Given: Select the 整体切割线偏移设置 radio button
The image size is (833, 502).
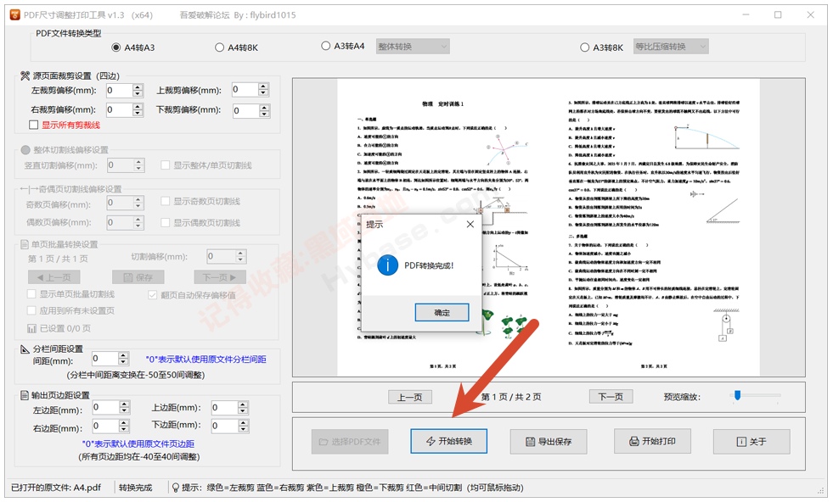Looking at the screenshot, I should [x=25, y=150].
